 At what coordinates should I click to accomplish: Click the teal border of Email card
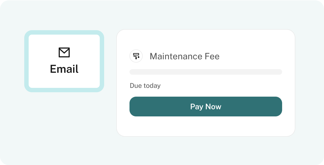click(x=26, y=61)
